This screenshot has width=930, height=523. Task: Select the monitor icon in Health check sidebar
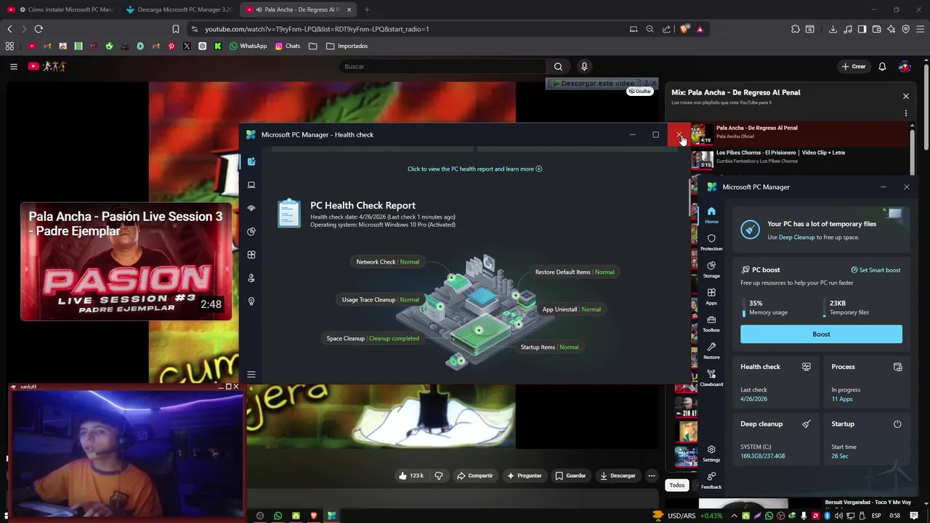251,185
